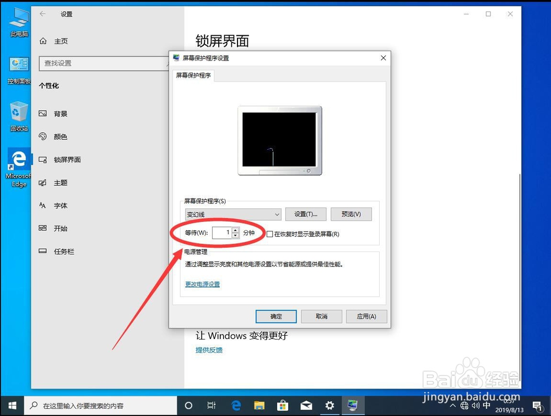The width and height of the screenshot is (551, 416).
Task: Click the screen saver preview monitor
Action: [x=280, y=140]
